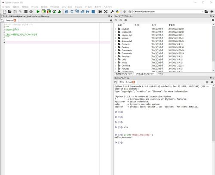Click the New file icon in toolbar
The height and width of the screenshot is (175, 215).
coord(5,12)
